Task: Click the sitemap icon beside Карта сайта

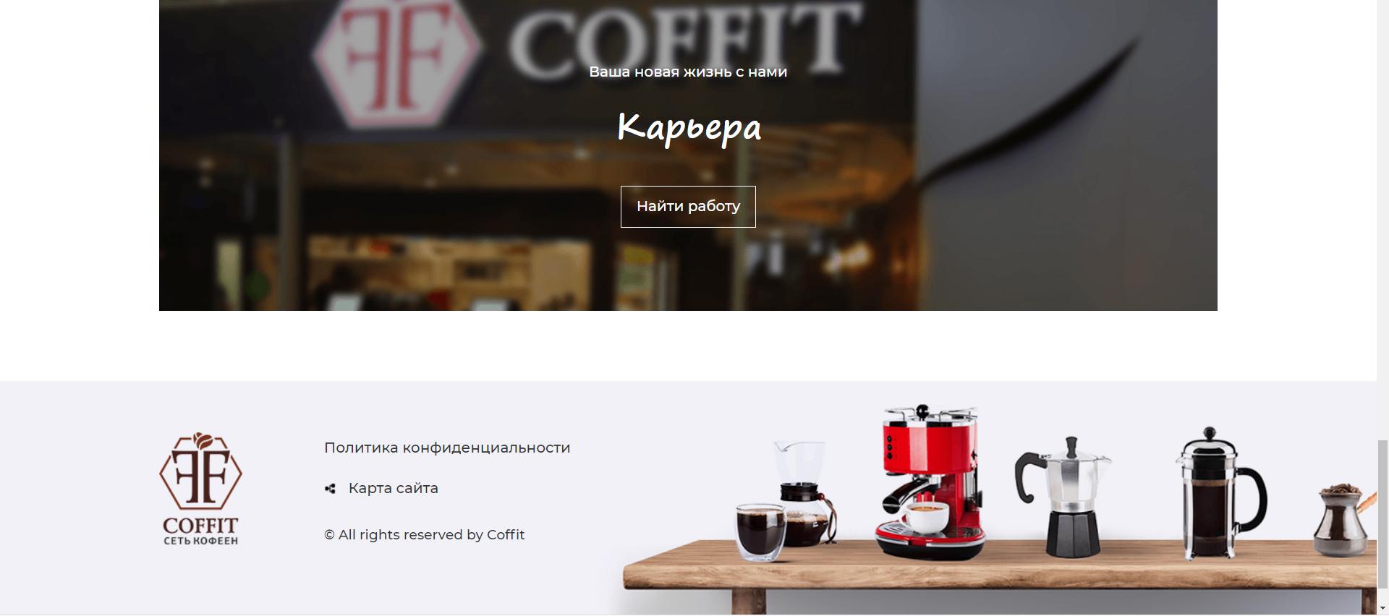Action: point(330,489)
